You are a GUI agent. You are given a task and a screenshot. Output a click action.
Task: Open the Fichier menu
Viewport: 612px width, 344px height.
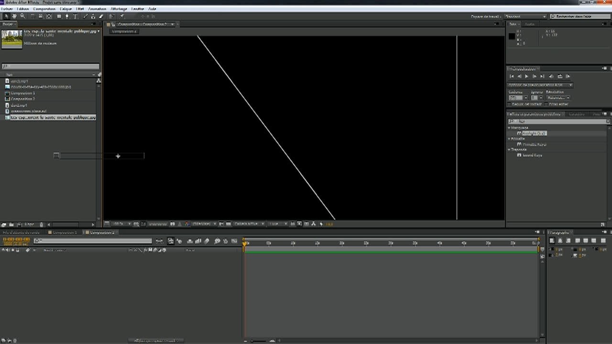(7, 9)
